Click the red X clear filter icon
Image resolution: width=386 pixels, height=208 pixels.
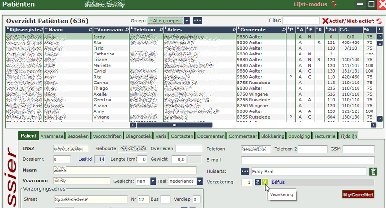[325, 21]
